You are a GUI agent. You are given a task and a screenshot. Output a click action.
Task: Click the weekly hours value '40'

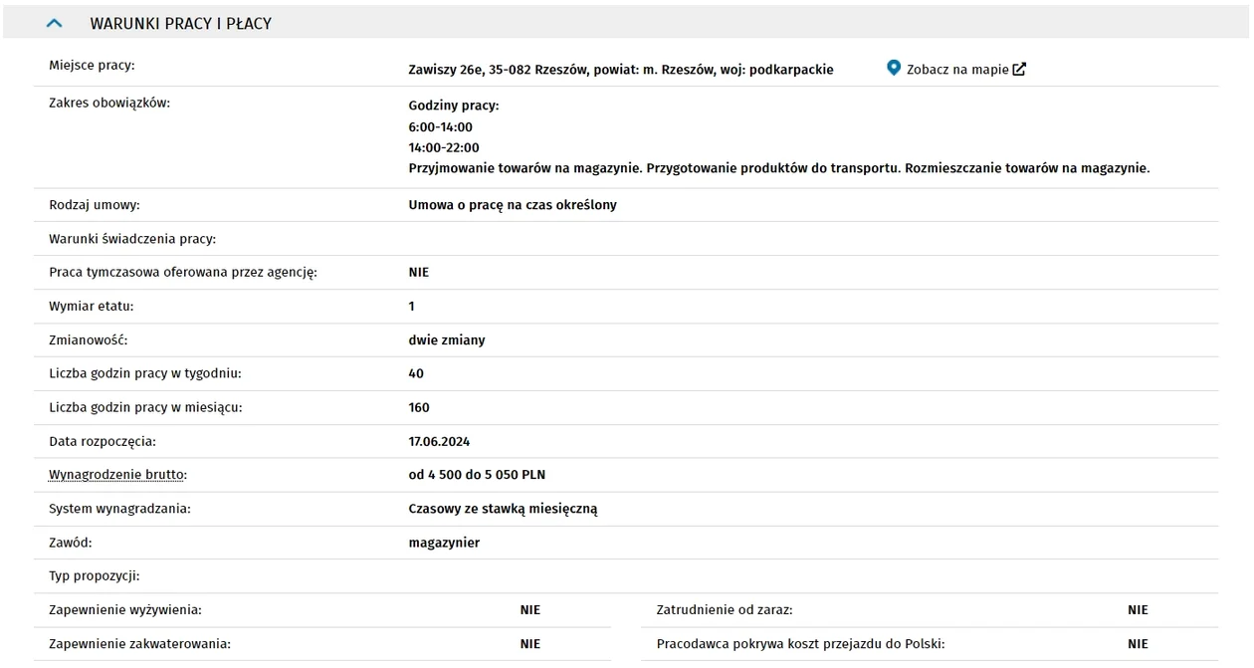(416, 373)
